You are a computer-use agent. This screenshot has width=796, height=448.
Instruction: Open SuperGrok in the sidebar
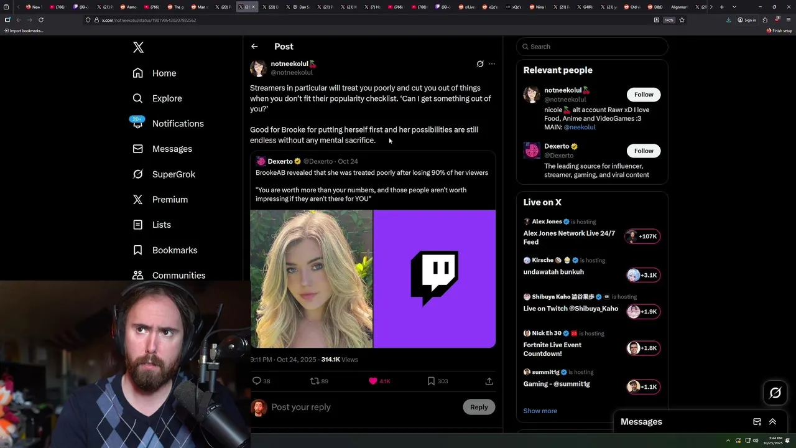pos(164,174)
